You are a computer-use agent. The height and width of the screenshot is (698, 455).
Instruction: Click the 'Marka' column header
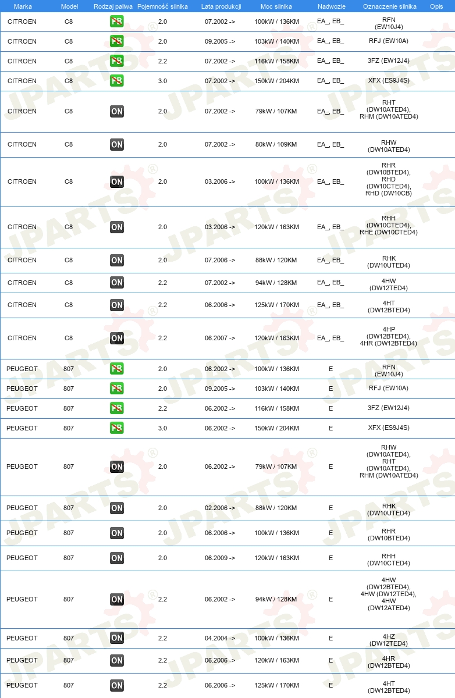coord(23,6)
